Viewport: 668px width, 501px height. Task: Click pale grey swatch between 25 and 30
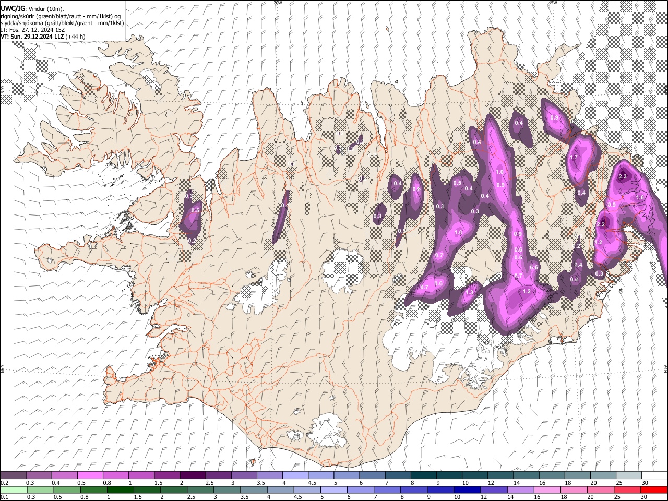click(x=628, y=475)
